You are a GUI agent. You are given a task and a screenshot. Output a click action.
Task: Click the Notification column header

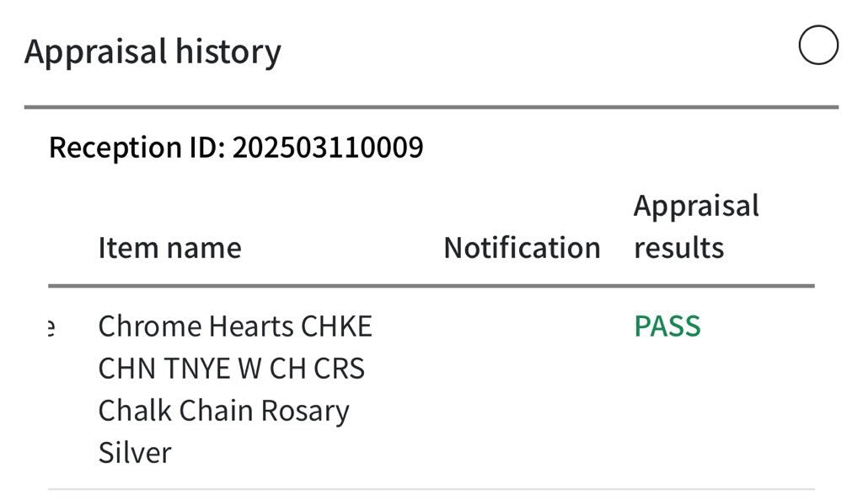[522, 247]
